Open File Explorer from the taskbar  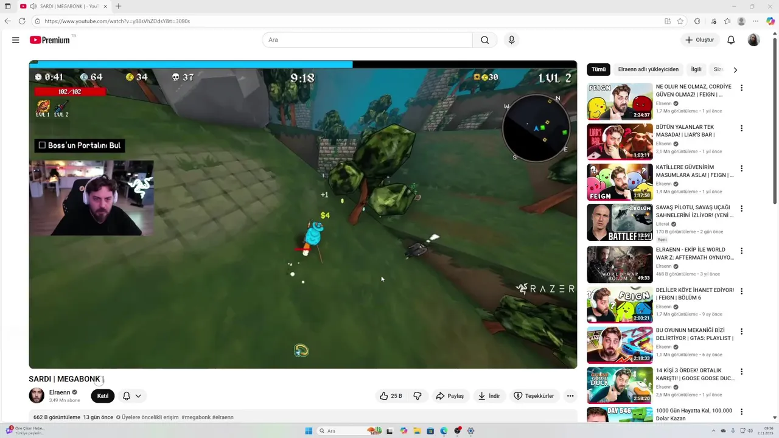coord(417,431)
